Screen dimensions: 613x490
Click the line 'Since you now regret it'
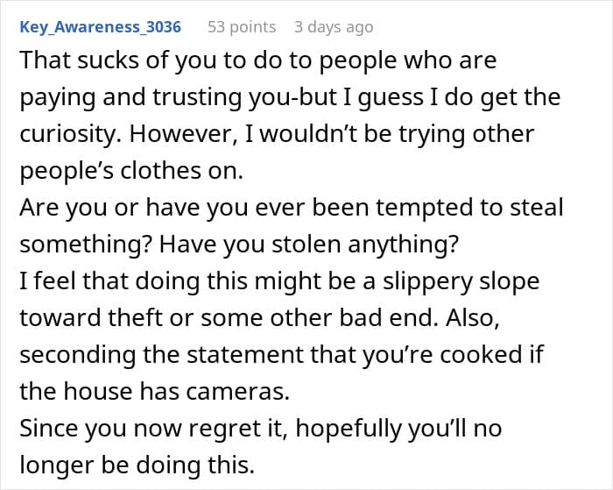click(x=261, y=428)
